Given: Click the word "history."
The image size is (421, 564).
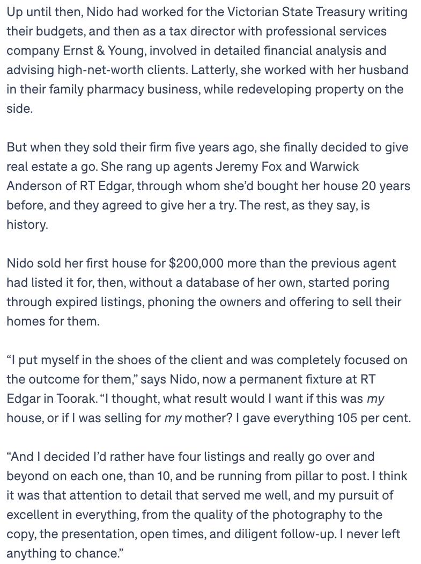Looking at the screenshot, I should (x=27, y=225).
